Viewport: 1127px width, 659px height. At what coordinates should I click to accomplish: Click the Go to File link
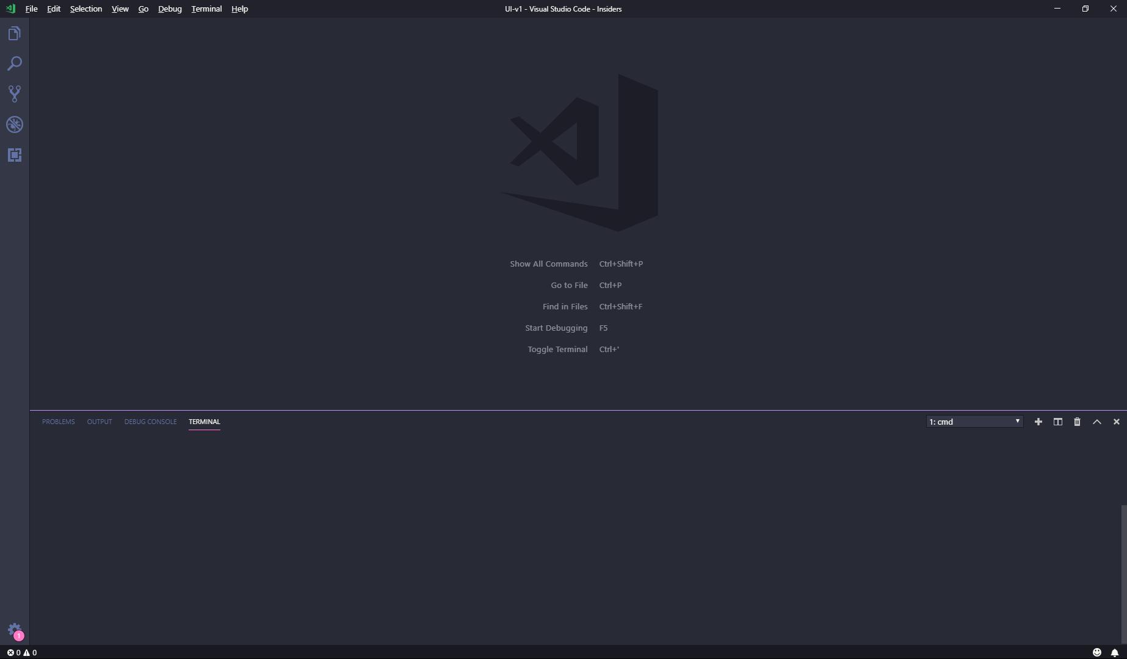coord(568,285)
